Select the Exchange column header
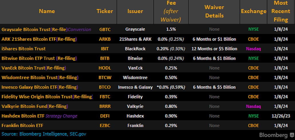This screenshot has width=295, height=140. tap(253, 11)
